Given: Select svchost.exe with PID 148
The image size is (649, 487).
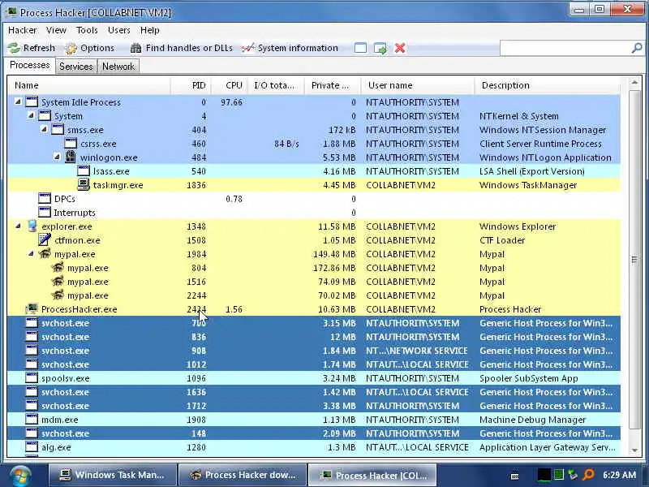Looking at the screenshot, I should pos(314,433).
